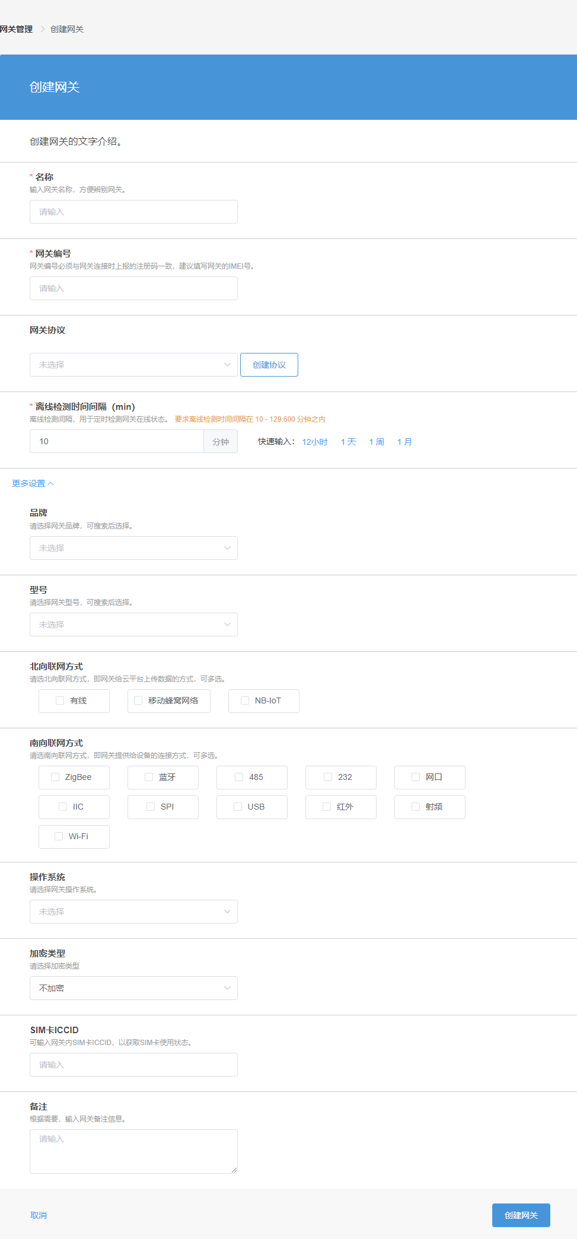Open the 型号 dropdown list
This screenshot has height=1239, width=577.
(133, 625)
